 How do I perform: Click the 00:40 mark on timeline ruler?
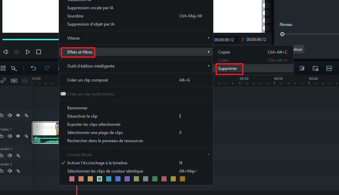point(313,79)
